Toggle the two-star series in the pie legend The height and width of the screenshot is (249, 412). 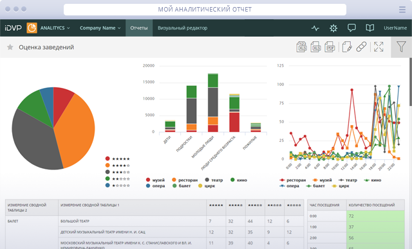click(117, 179)
